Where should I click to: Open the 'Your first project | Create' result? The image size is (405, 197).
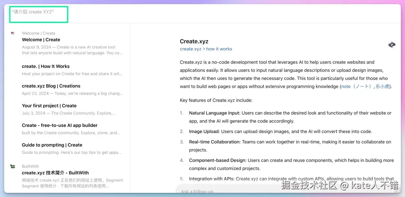(49, 105)
